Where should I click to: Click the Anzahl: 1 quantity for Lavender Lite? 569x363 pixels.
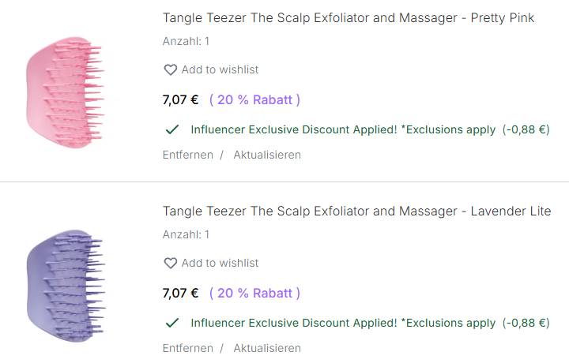[186, 234]
